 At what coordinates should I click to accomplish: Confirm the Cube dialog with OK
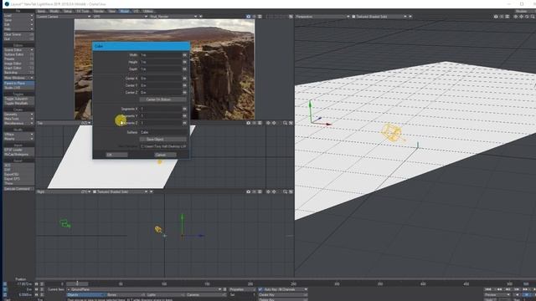pos(116,155)
